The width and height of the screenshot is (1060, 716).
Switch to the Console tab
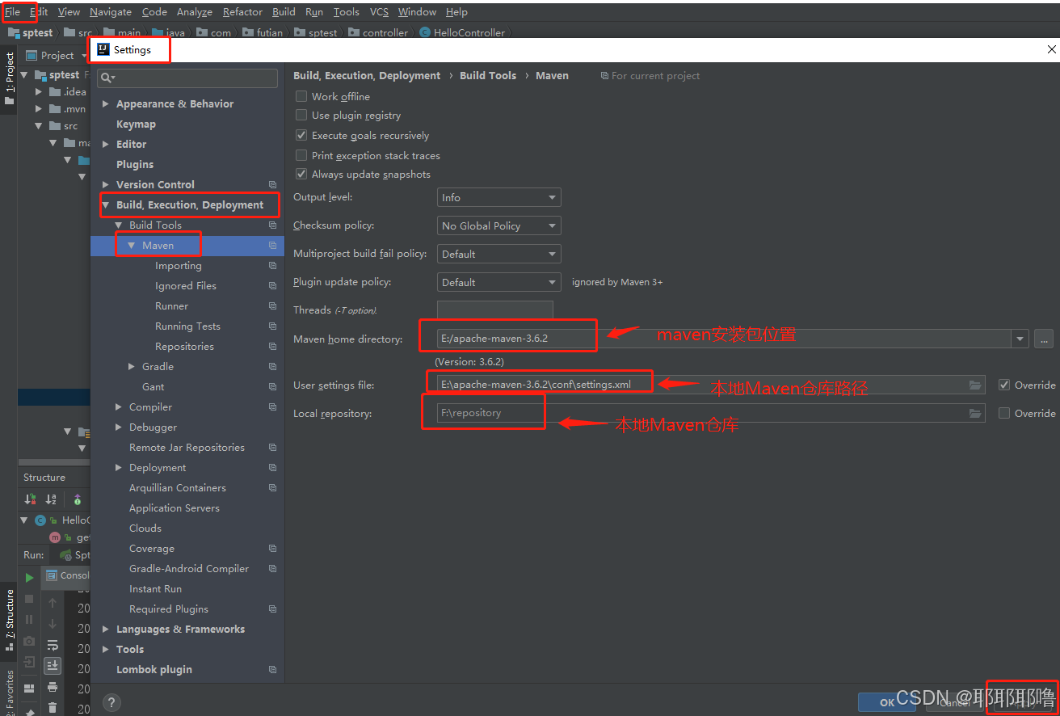click(67, 575)
